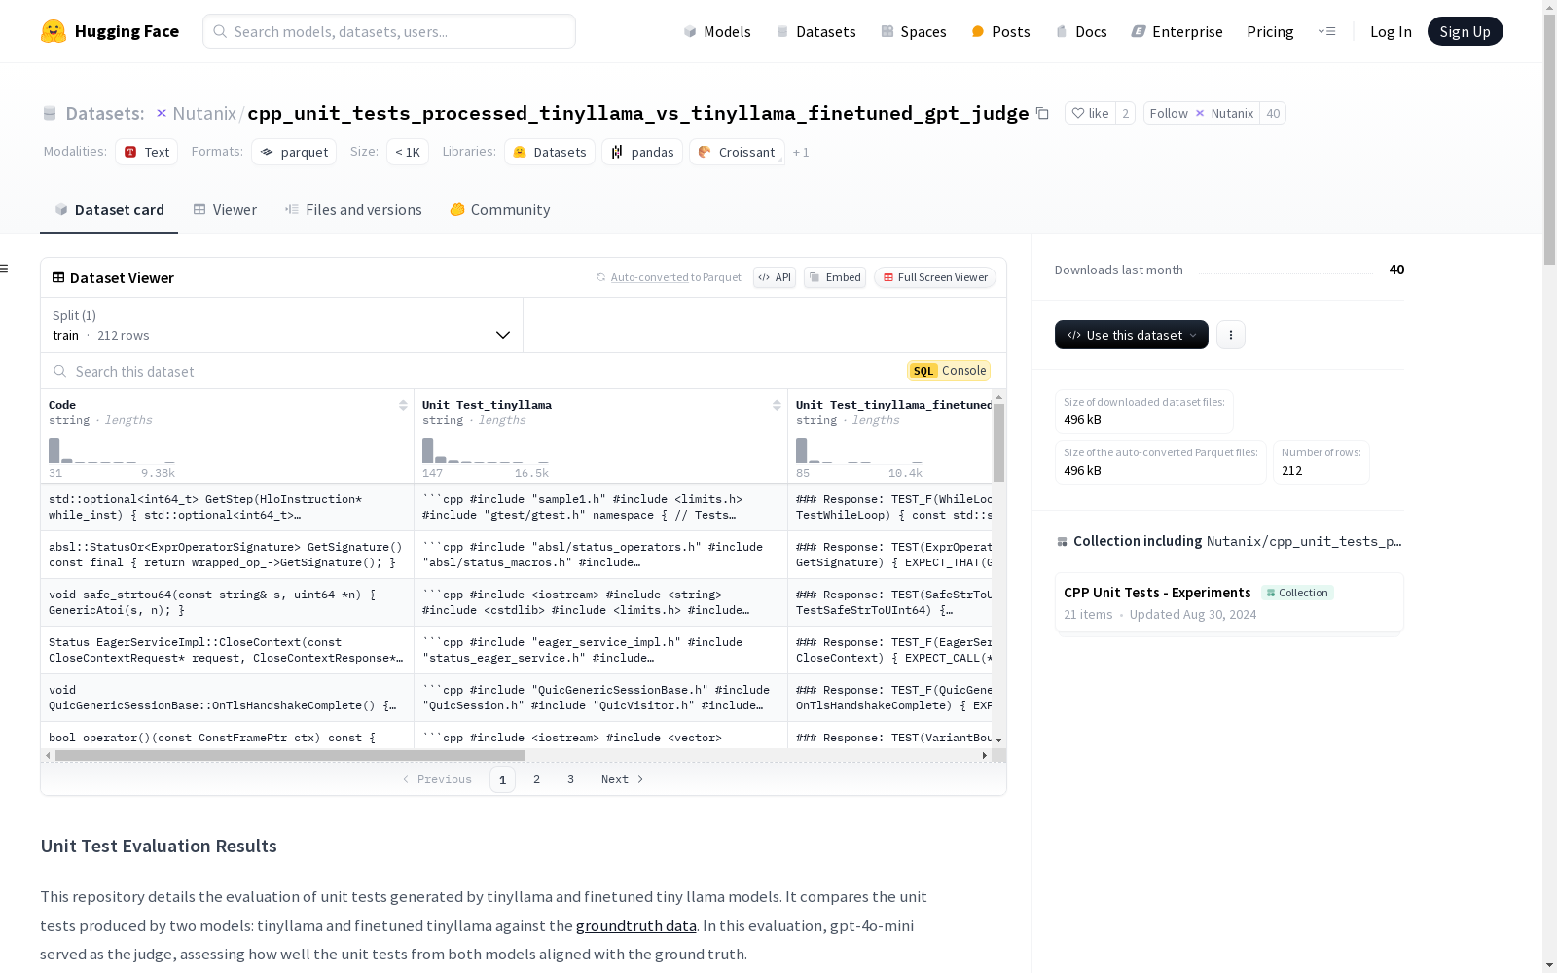
Task: Expand the Split train dropdown
Action: coord(281,325)
